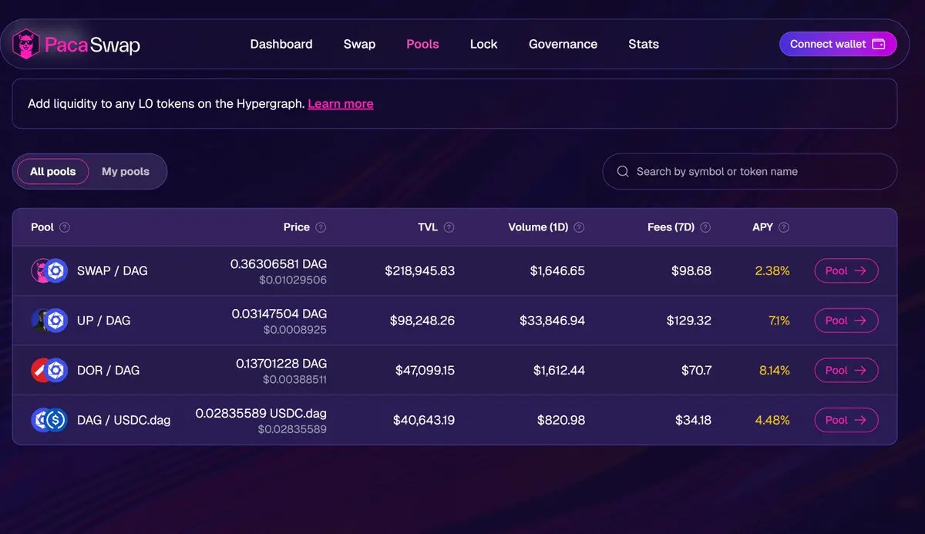Click the APY value 7.1%
Image resolution: width=925 pixels, height=534 pixels.
(779, 321)
